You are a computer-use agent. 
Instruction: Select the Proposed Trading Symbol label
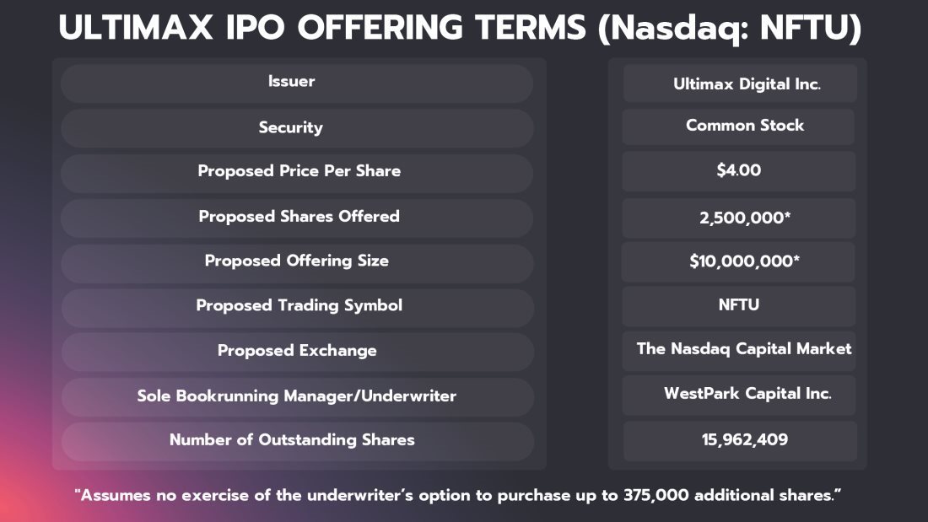tap(299, 305)
